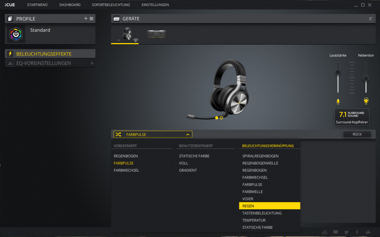This screenshot has width=380, height=237.
Task: Add a new profile with plus icon
Action: point(86,18)
